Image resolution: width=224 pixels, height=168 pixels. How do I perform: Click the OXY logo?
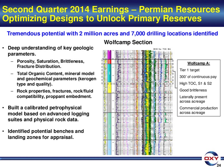point(211,159)
